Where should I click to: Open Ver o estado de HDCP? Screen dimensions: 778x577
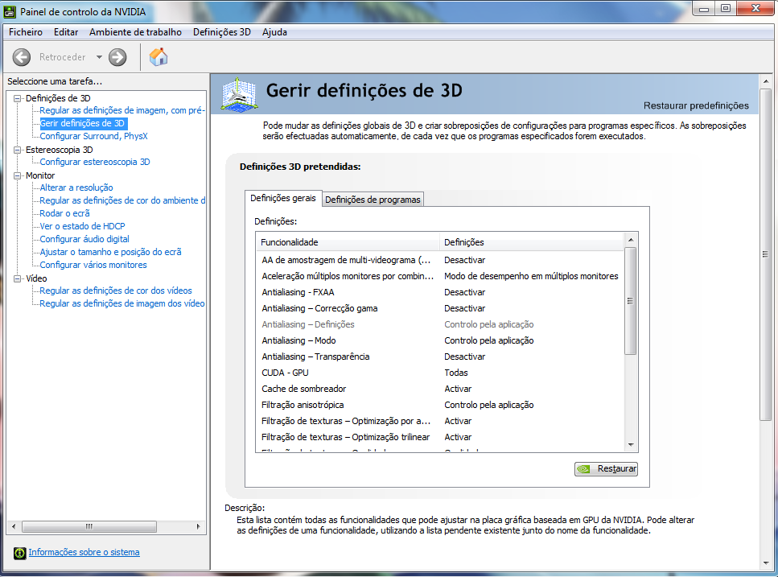[x=82, y=226]
